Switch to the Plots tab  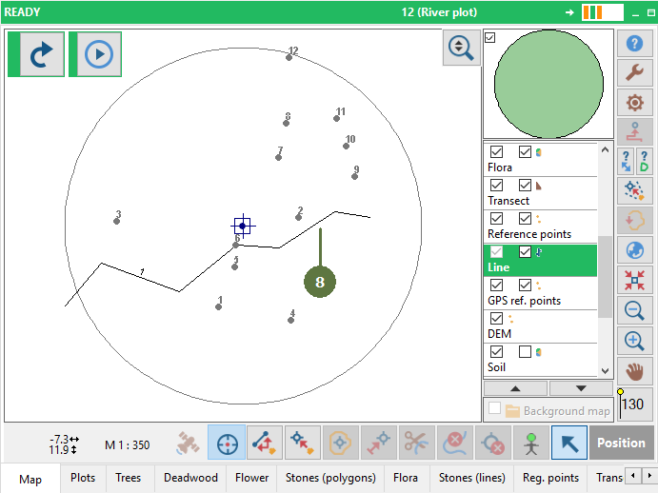tap(83, 478)
